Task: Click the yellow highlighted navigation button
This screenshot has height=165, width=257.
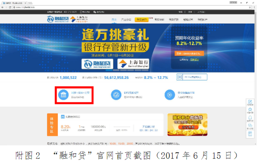Action: click(141, 20)
